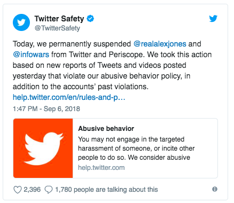Screen dimensions: 234x203
Task: Open the orange Twitter bird card image
Action: [x=43, y=148]
